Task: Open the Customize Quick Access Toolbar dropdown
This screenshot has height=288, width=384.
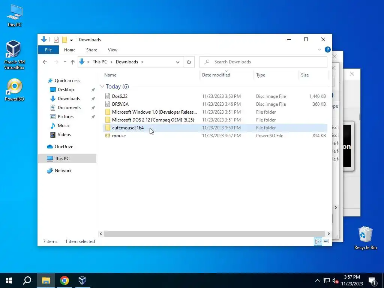Action: pos(71,40)
